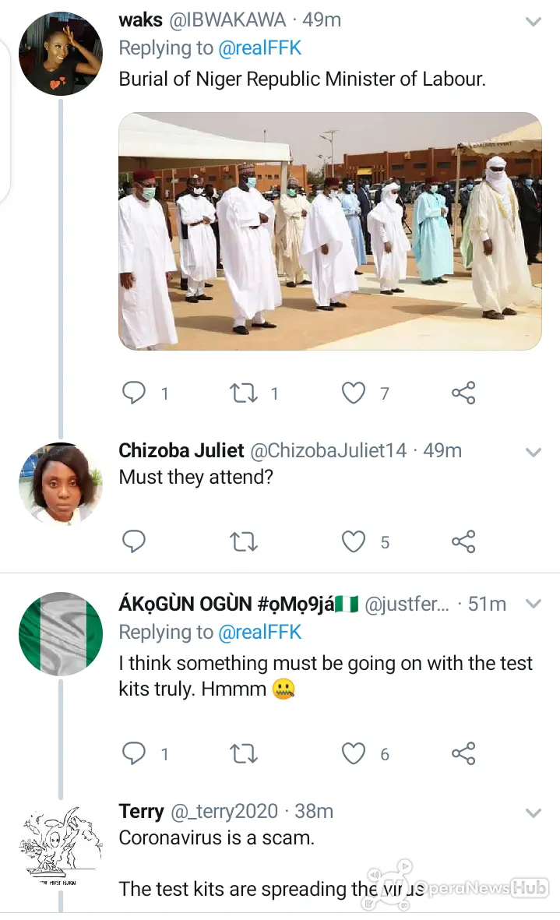Image resolution: width=560 pixels, height=920 pixels.
Task: Reply to the test kits tweet
Action: pyautogui.click(x=134, y=753)
